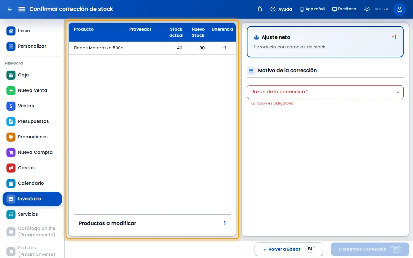Viewport: 413px width, 258px height.
Task: Click the Motivo de la corrección list icon
Action: point(251,71)
